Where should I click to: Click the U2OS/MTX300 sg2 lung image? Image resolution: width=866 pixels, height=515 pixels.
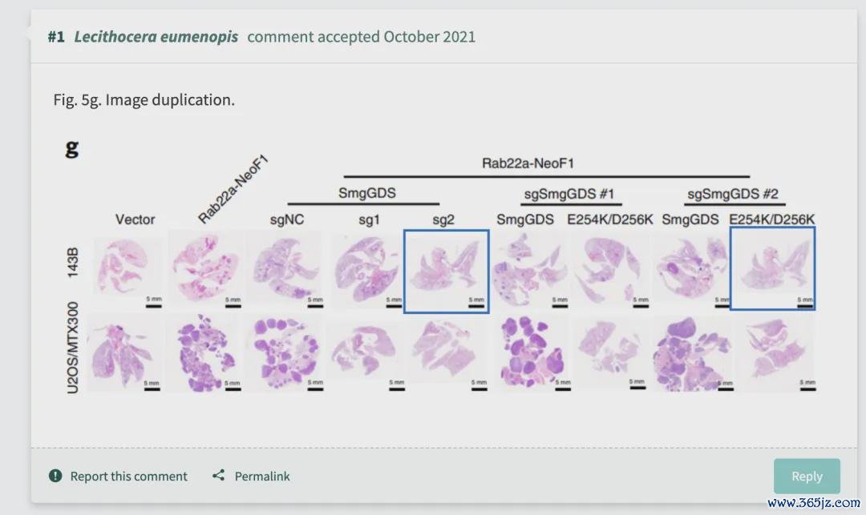[447, 352]
